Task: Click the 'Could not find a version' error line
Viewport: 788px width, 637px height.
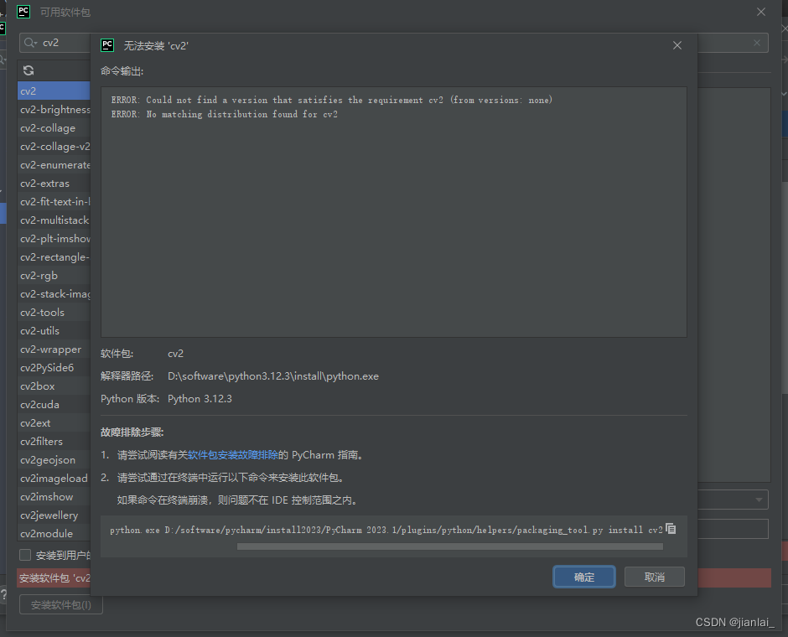Action: [332, 100]
